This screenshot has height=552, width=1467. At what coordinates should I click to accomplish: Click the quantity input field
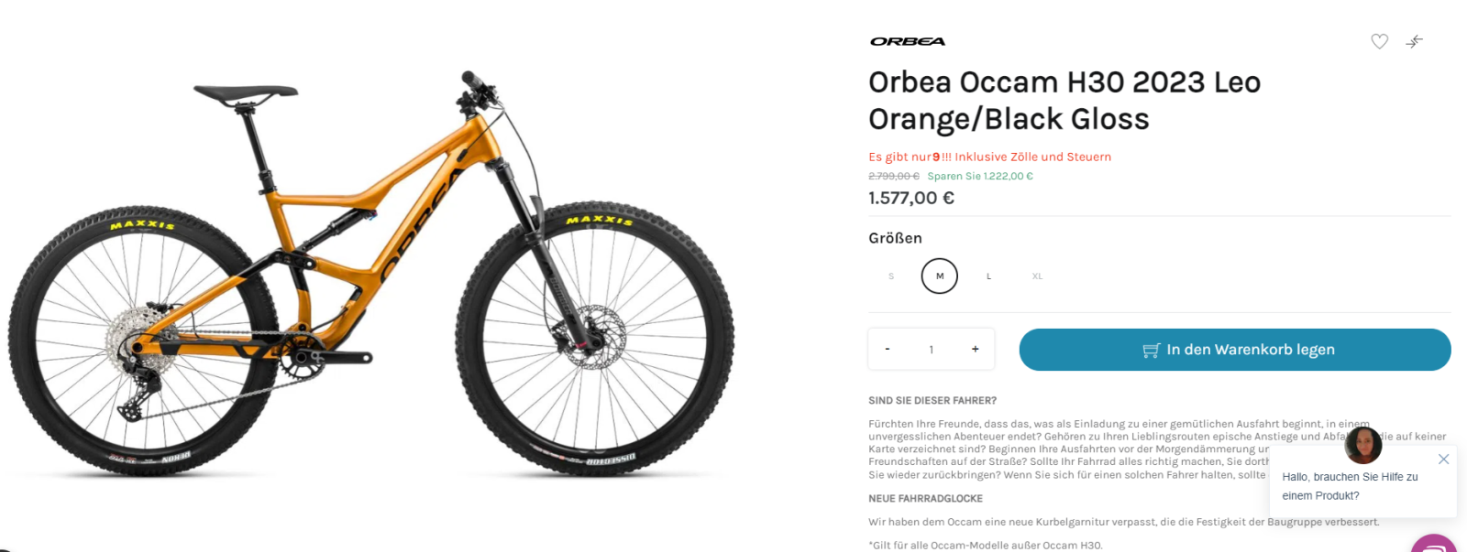(932, 350)
